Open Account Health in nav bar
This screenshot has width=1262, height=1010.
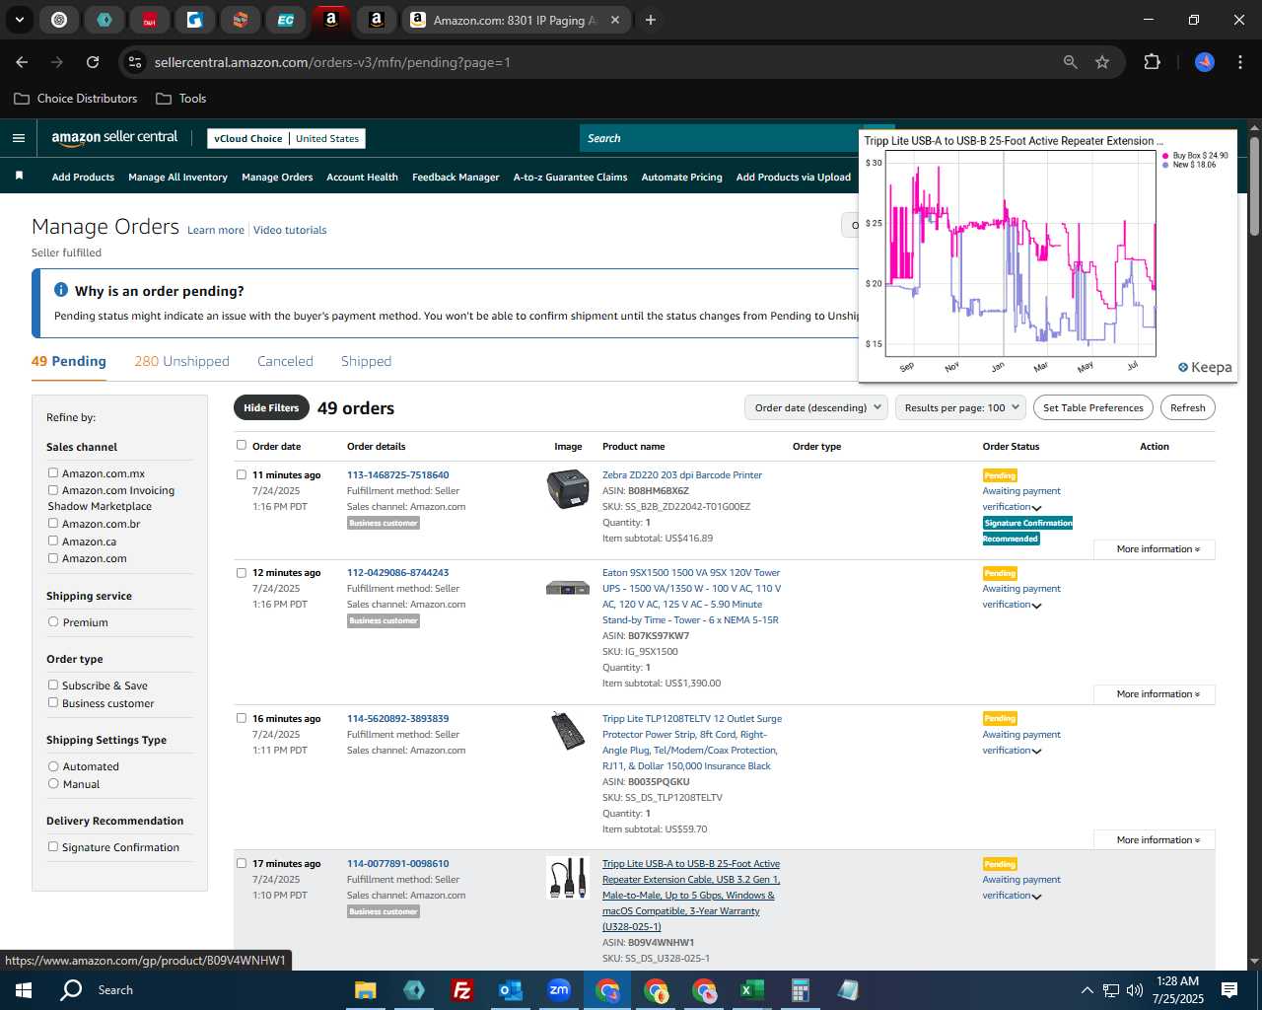pyautogui.click(x=362, y=177)
